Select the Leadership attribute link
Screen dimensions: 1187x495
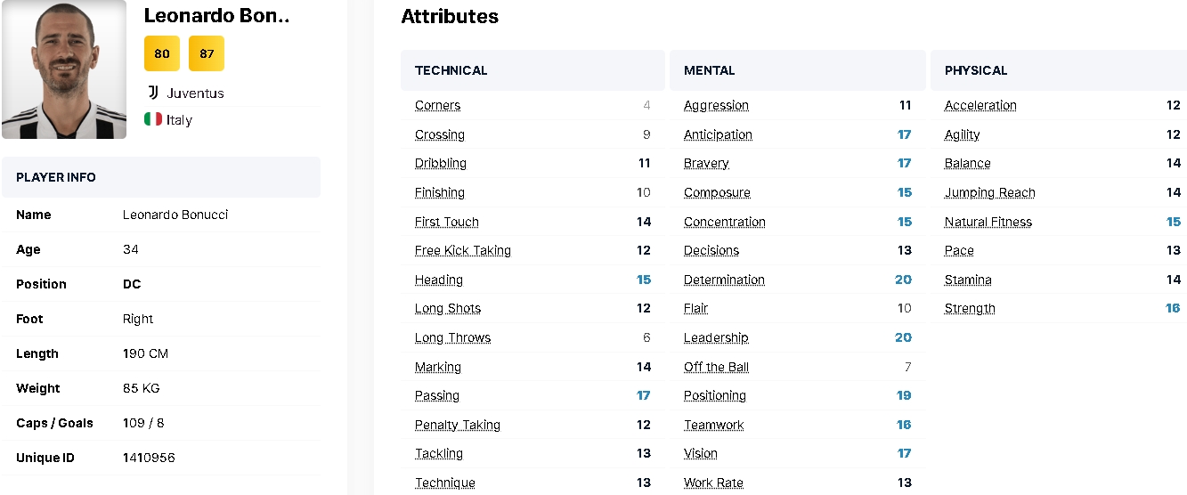[716, 337]
